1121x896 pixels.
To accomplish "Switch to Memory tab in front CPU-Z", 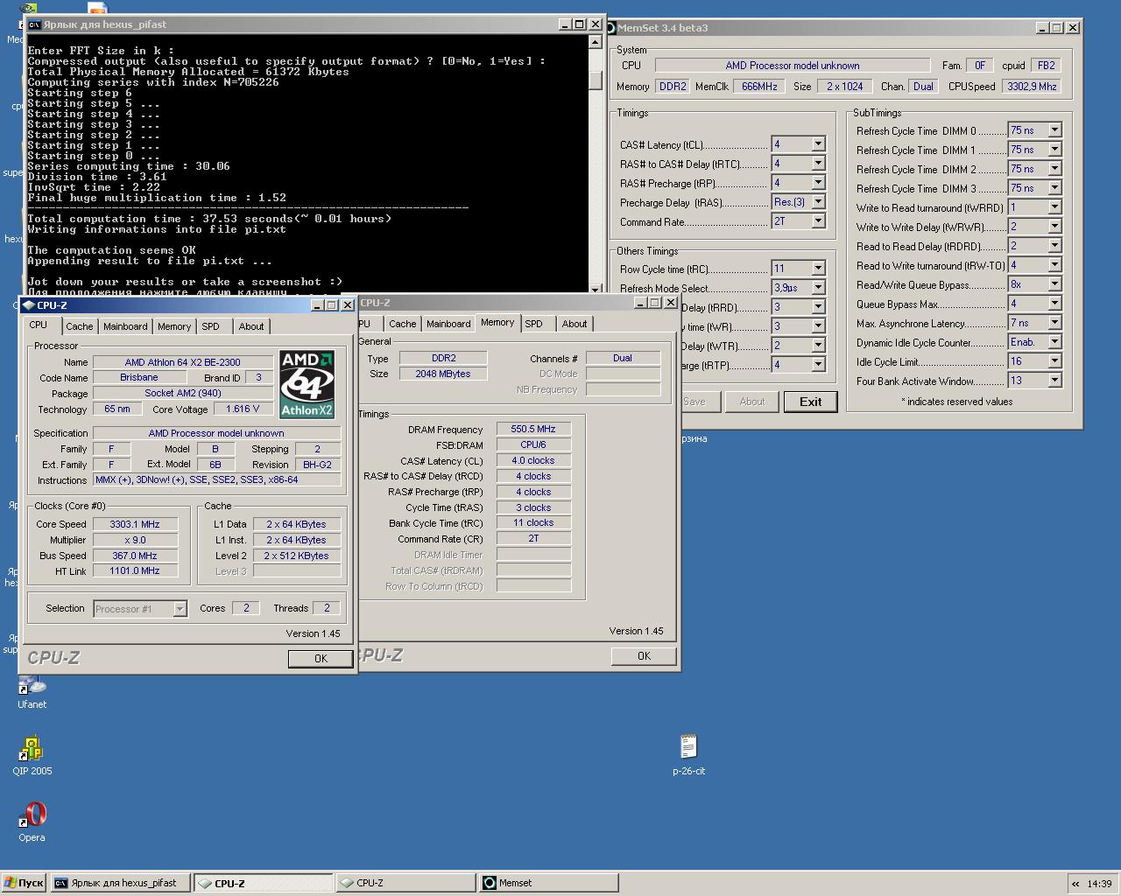I will coord(174,326).
